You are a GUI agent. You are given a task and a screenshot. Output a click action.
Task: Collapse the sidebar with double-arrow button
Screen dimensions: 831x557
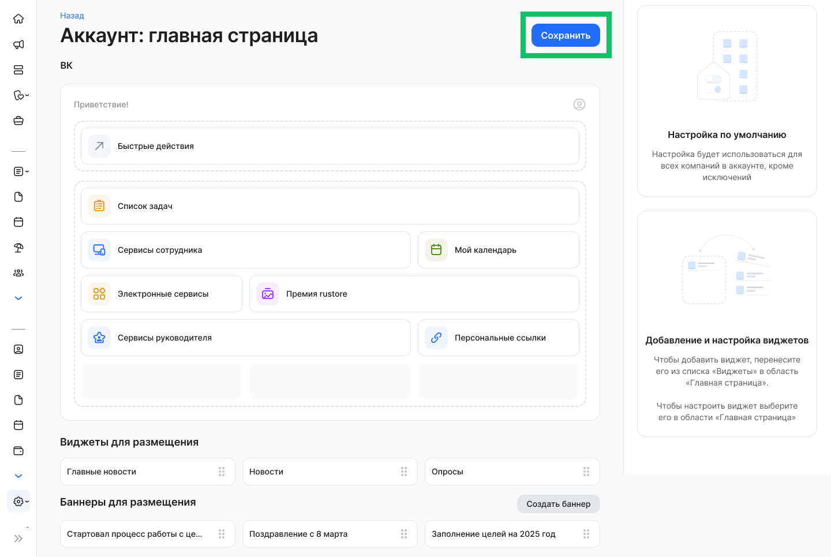pos(18,538)
